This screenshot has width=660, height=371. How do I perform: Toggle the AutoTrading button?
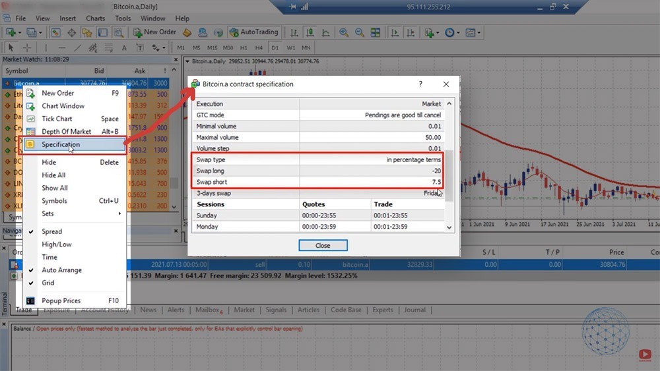[x=254, y=32]
